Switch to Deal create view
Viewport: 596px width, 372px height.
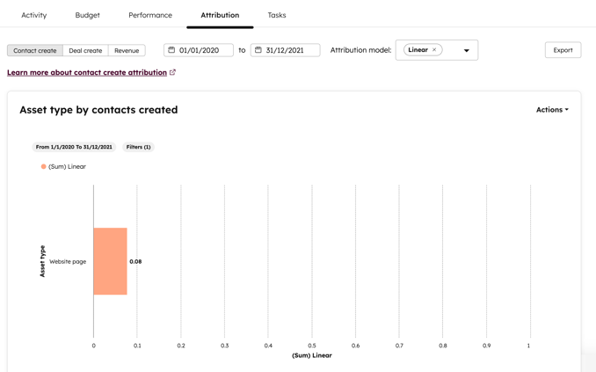[x=85, y=50]
